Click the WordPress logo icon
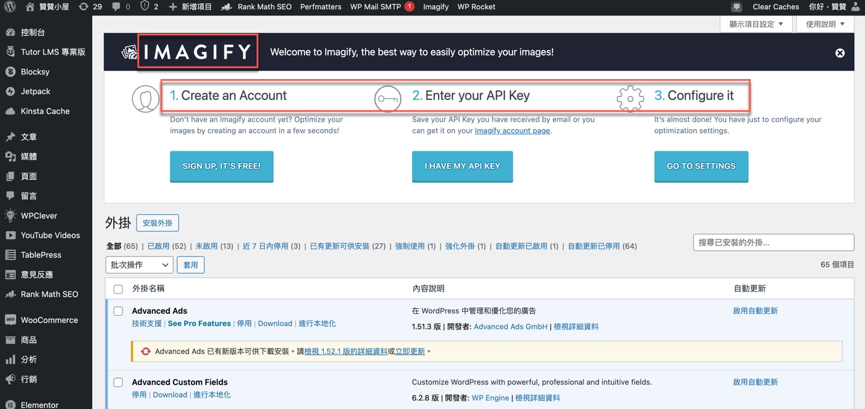This screenshot has width=865, height=409. point(10,7)
